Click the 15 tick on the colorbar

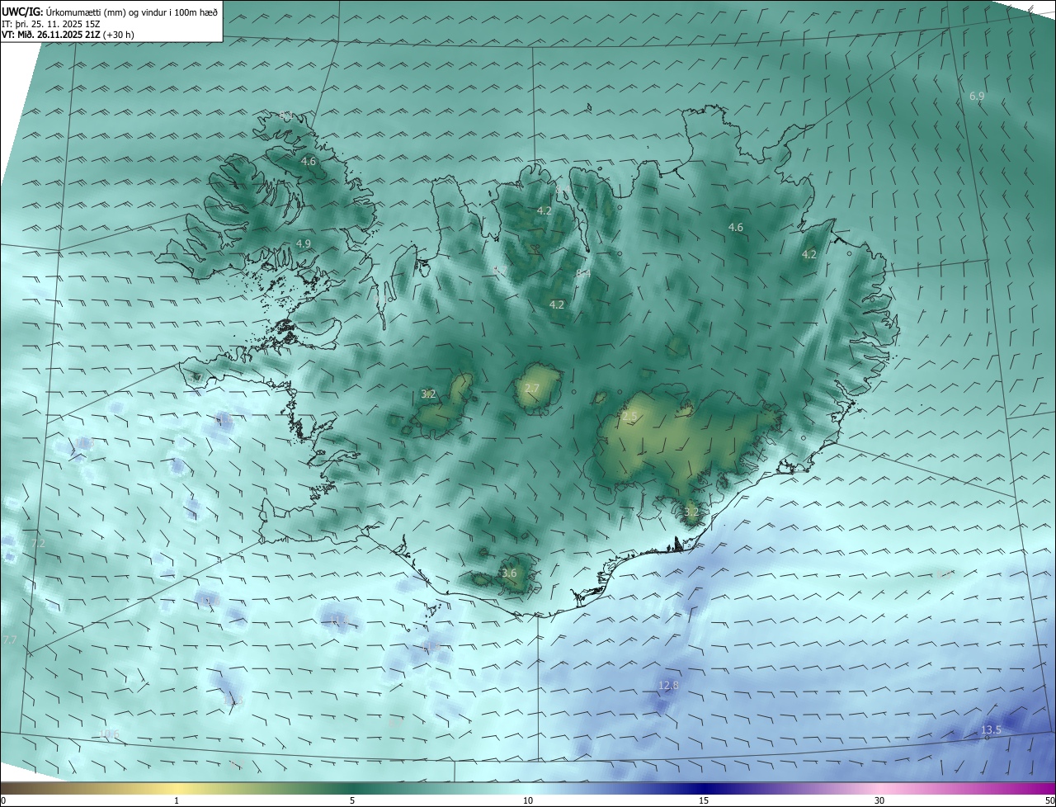704,800
